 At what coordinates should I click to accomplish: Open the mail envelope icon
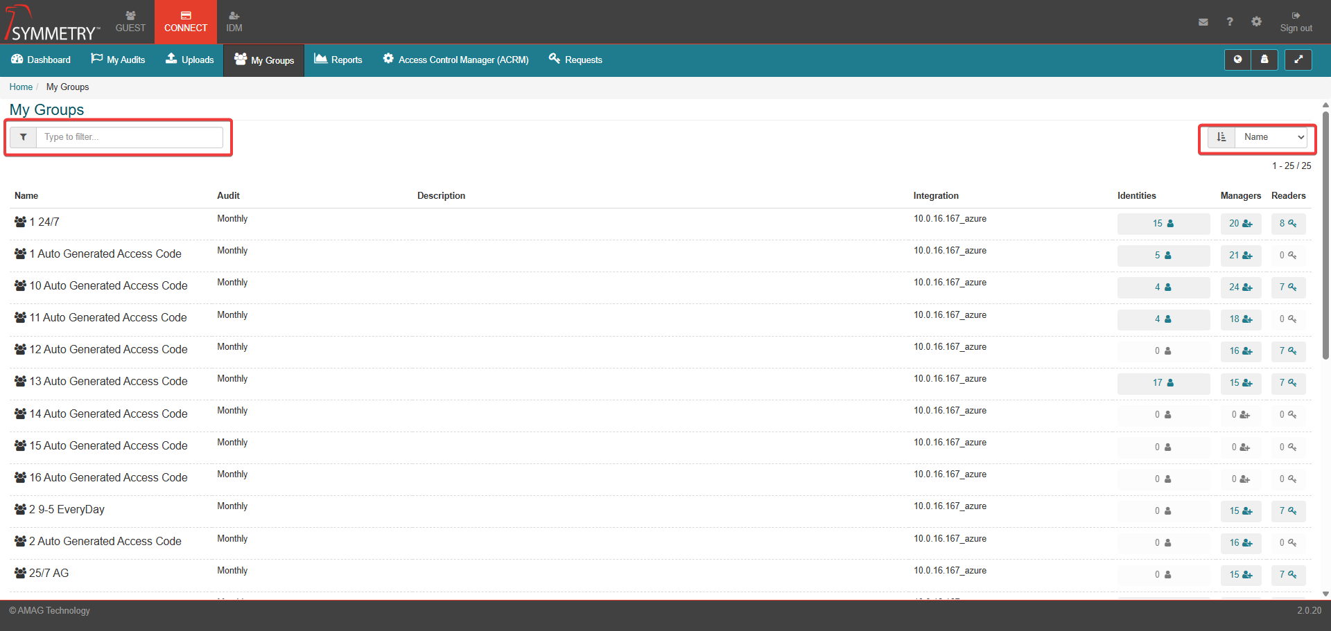click(x=1203, y=22)
